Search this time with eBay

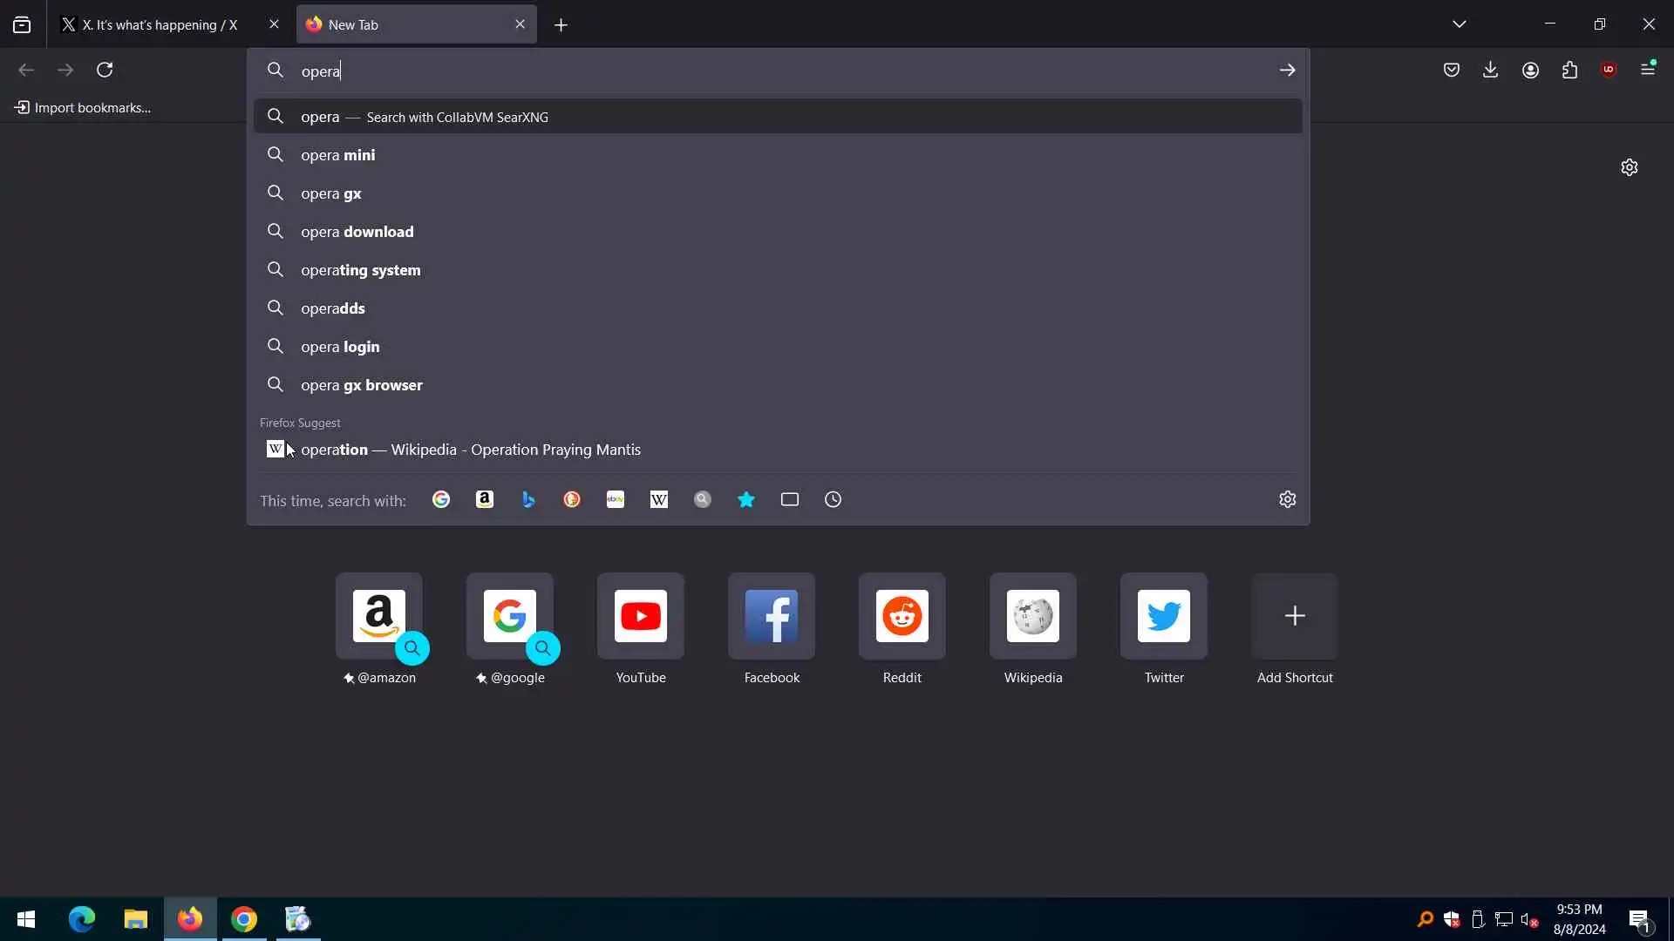pyautogui.click(x=616, y=499)
